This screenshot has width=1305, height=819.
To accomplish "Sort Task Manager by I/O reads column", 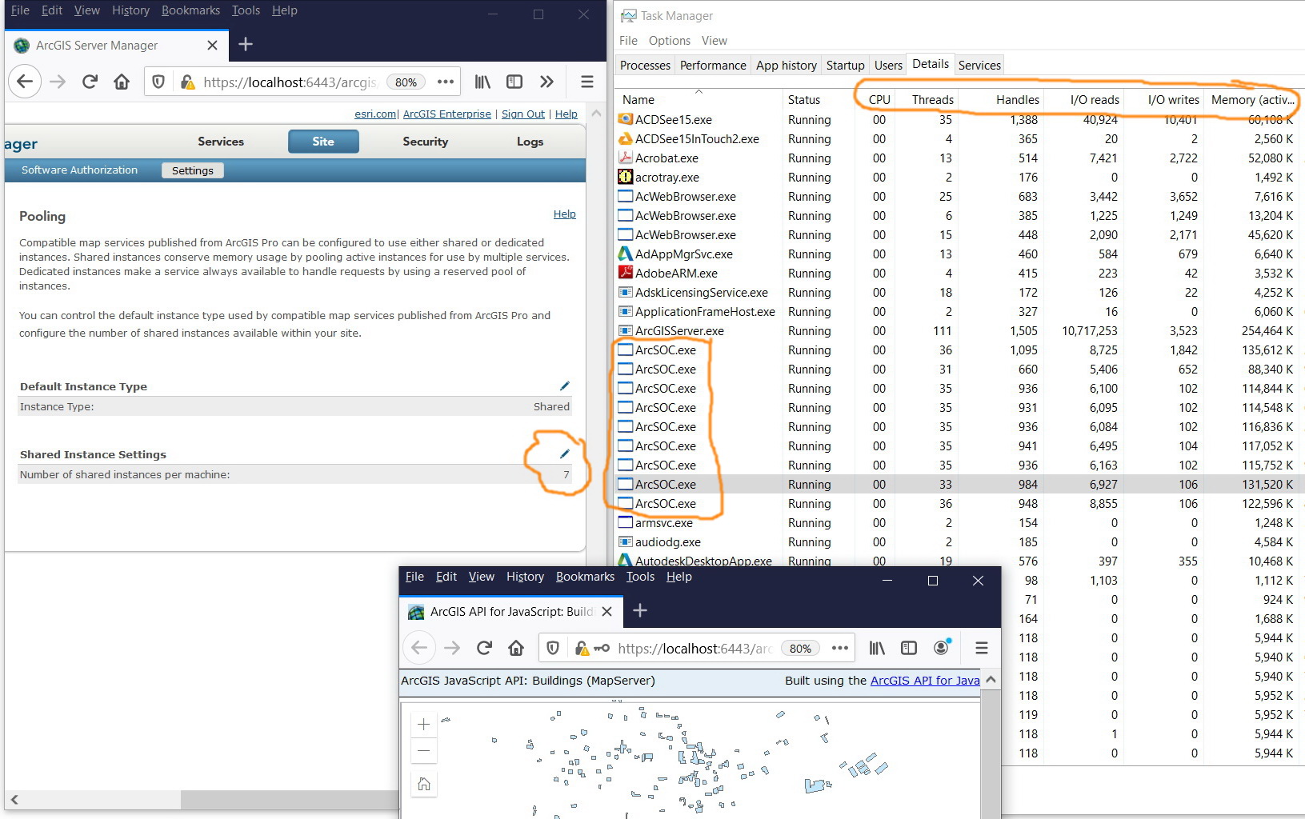I will (1083, 100).
